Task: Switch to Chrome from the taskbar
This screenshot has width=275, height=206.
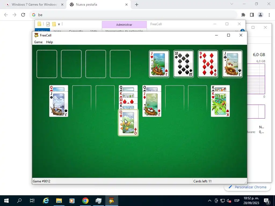Action: tap(85, 201)
